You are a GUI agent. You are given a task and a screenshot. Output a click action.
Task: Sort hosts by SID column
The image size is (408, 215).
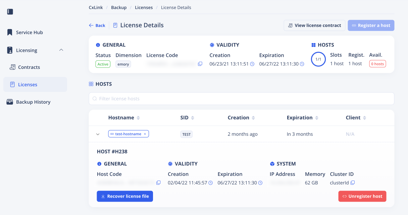(x=193, y=118)
